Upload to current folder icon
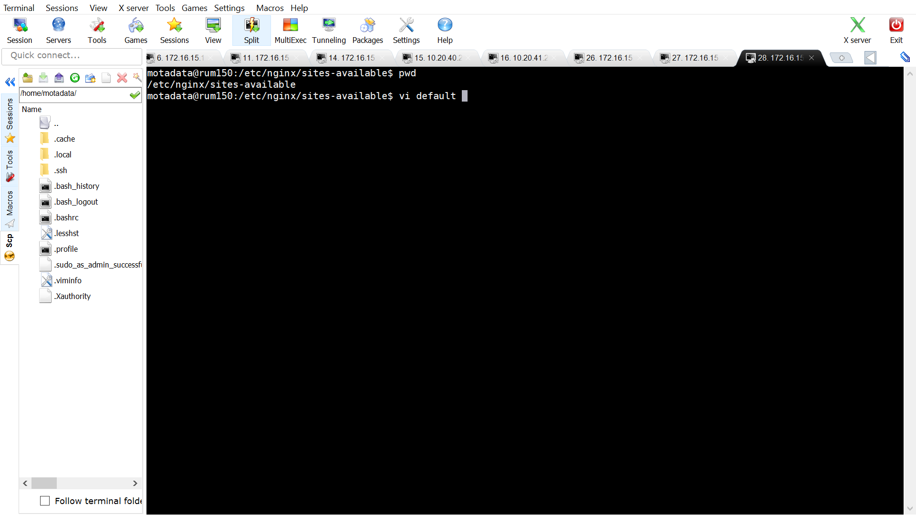Image resolution: width=916 pixels, height=516 pixels. click(x=59, y=78)
